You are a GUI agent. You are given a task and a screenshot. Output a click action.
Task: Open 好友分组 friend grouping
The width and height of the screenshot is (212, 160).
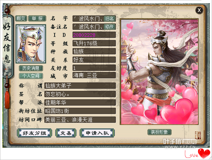tap(35, 133)
